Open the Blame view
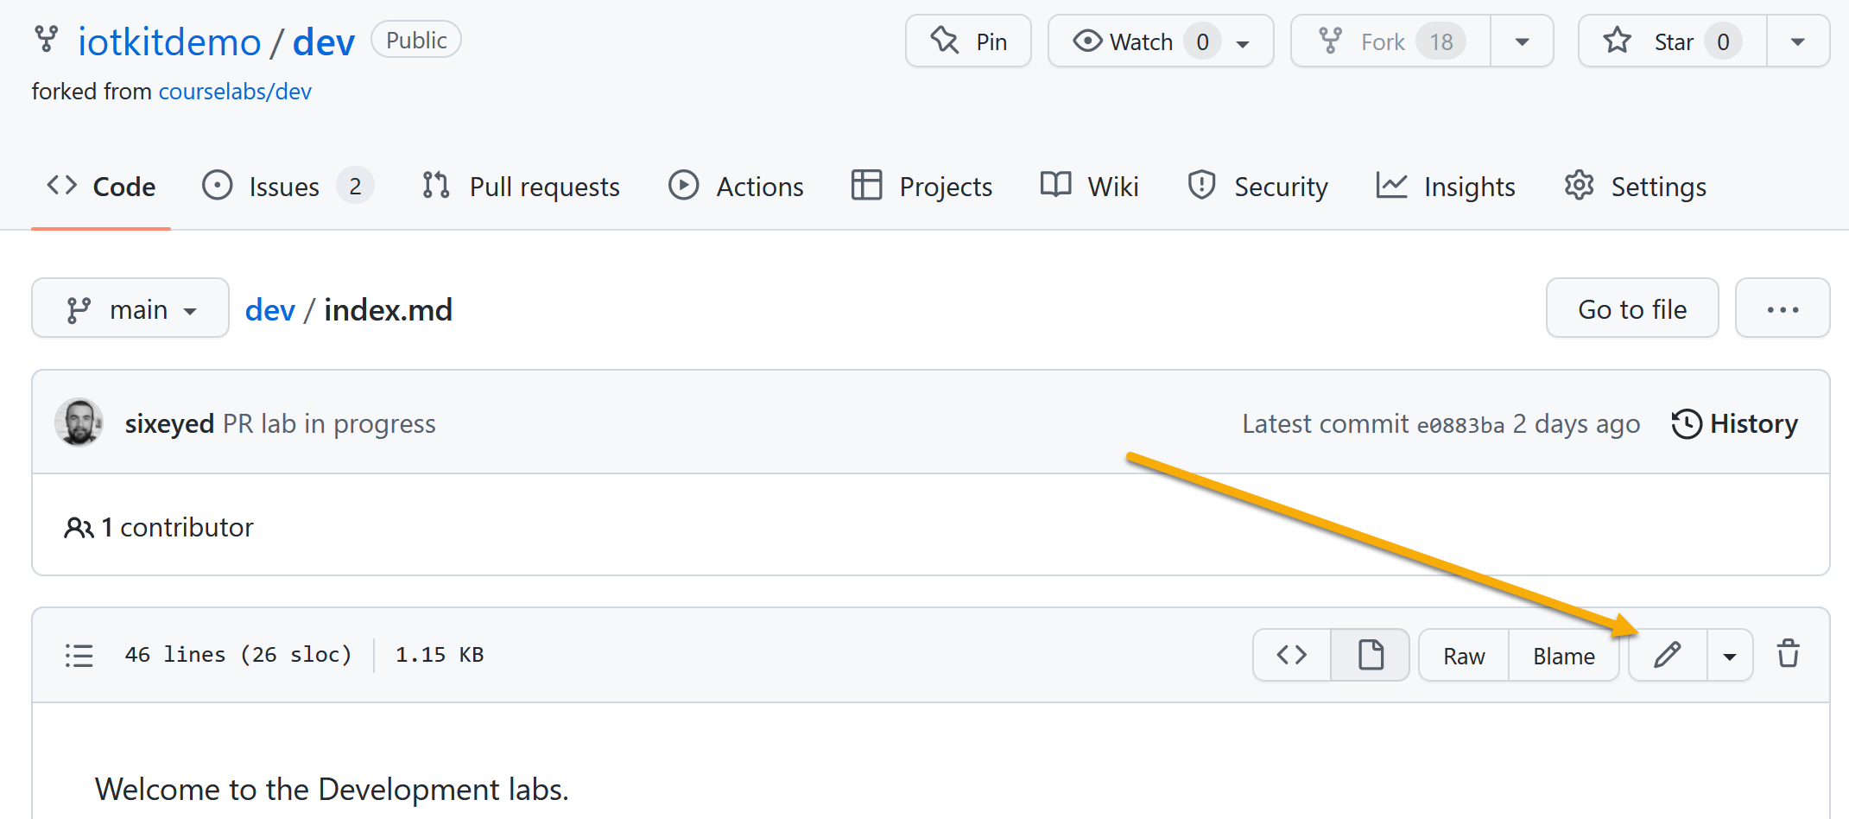This screenshot has height=819, width=1849. pos(1564,656)
